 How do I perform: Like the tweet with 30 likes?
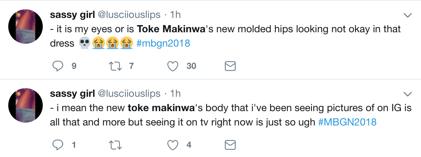click(174, 66)
